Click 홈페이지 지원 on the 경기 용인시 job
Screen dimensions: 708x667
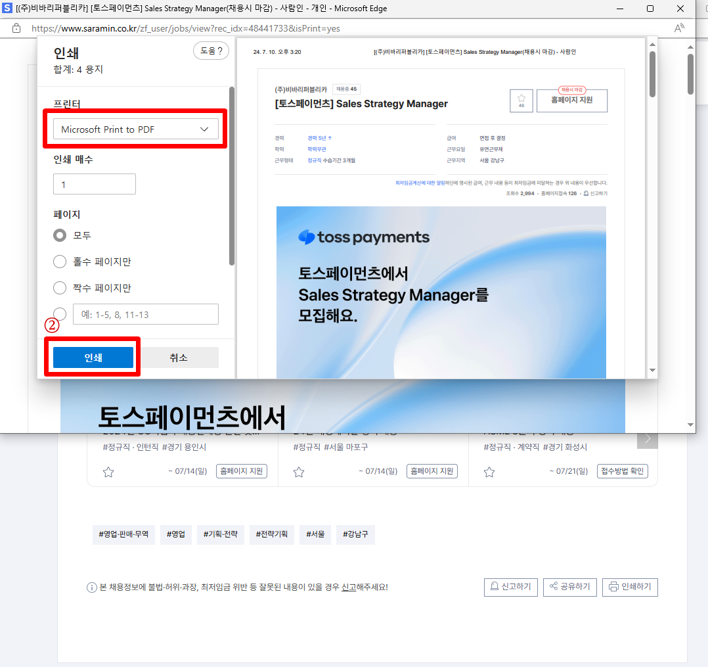(242, 471)
